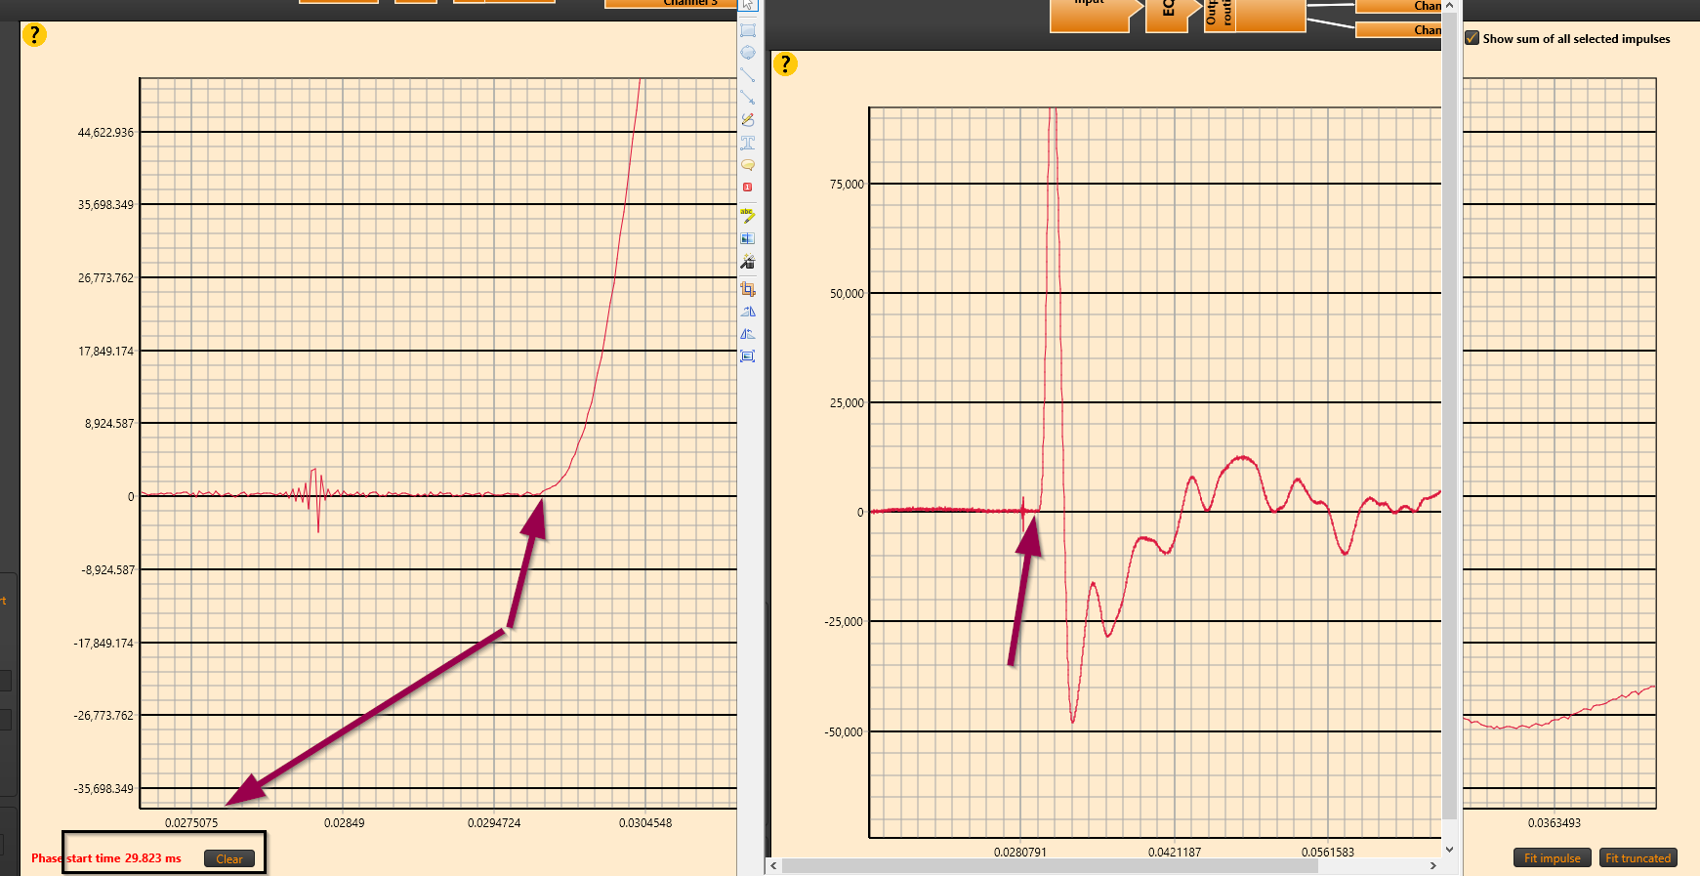
Task: Open the magic wand effects tool
Action: coord(748,262)
